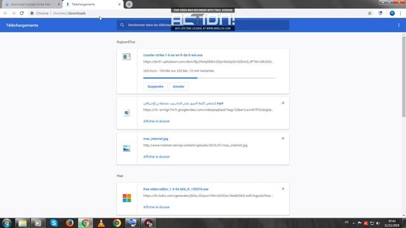Click Afficher le dossier for mac_internet.jpg
406x228 pixels.
pyautogui.click(x=157, y=156)
